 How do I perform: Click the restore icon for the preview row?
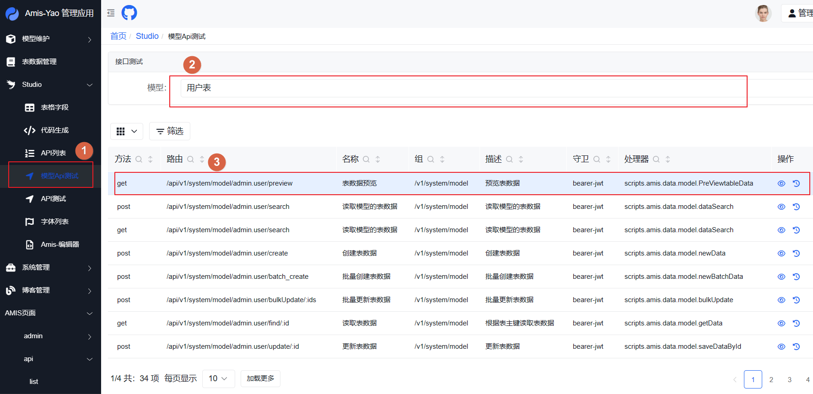(796, 183)
